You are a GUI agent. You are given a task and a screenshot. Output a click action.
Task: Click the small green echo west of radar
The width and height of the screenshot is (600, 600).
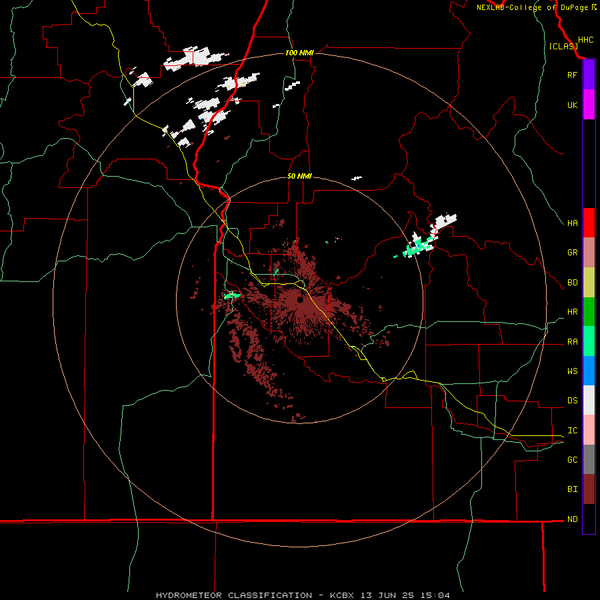click(x=232, y=295)
